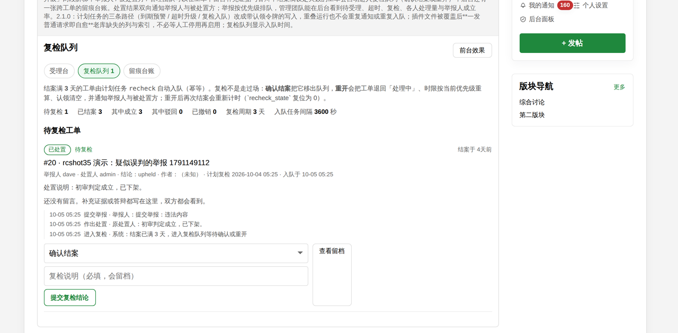678x333 pixels.
Task: Click the 版块导航 heading
Action: [536, 86]
